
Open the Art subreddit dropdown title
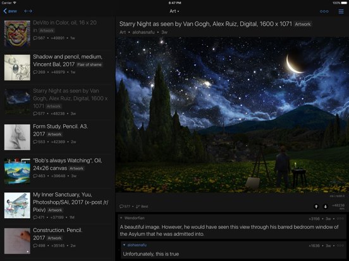click(x=174, y=11)
